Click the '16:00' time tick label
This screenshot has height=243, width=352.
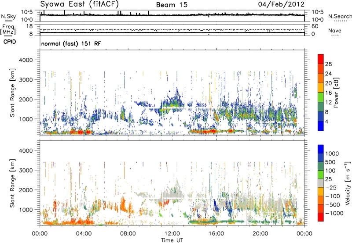216,234
